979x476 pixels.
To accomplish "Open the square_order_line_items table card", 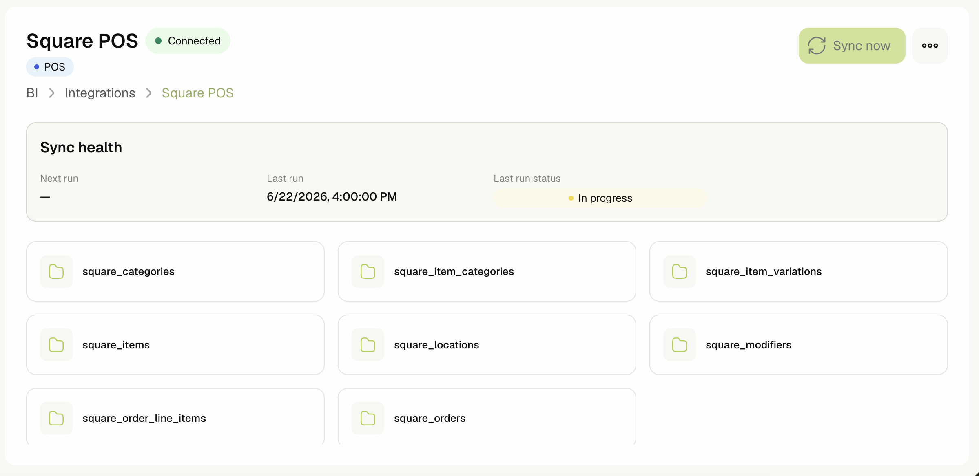I will (175, 416).
